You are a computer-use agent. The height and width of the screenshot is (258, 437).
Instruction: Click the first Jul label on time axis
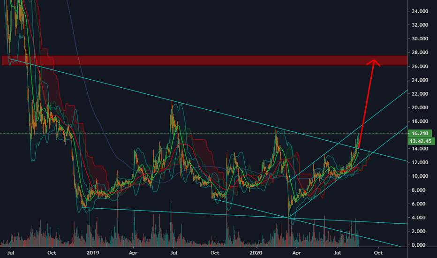pos(11,253)
